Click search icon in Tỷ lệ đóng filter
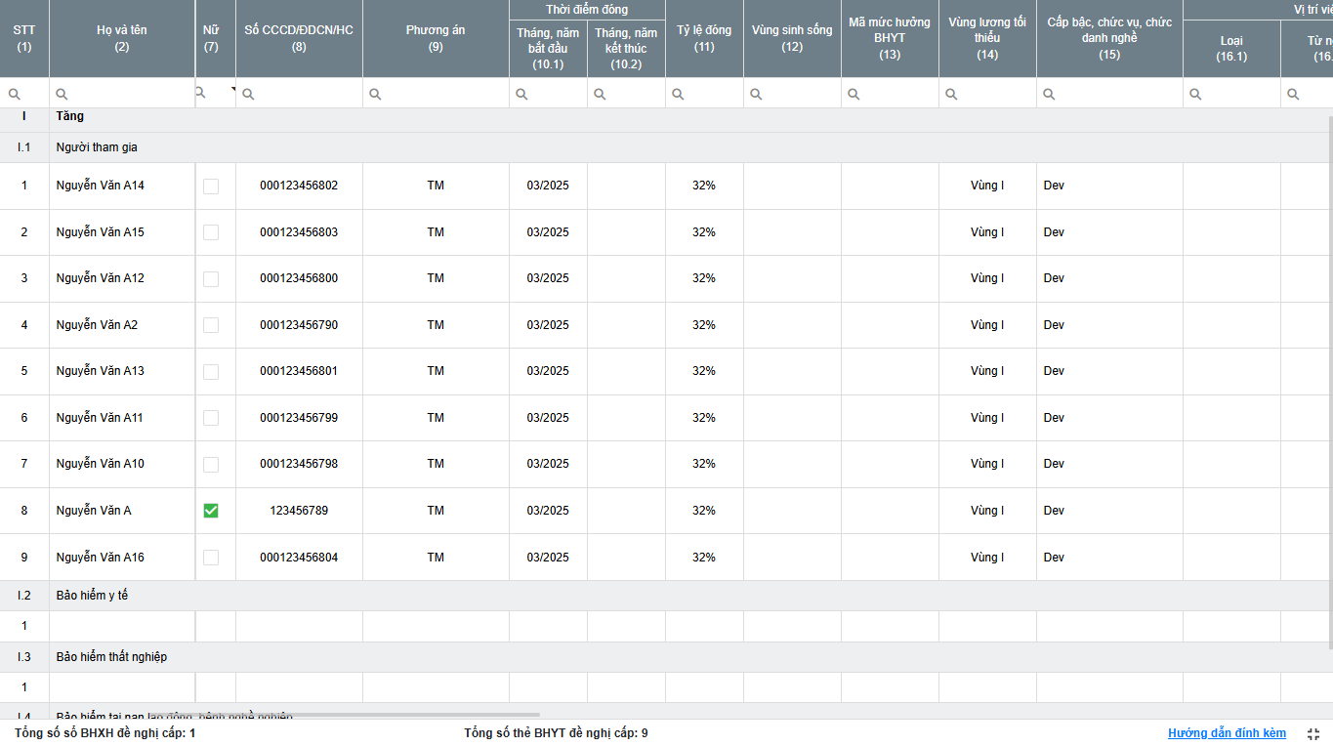 pyautogui.click(x=678, y=95)
